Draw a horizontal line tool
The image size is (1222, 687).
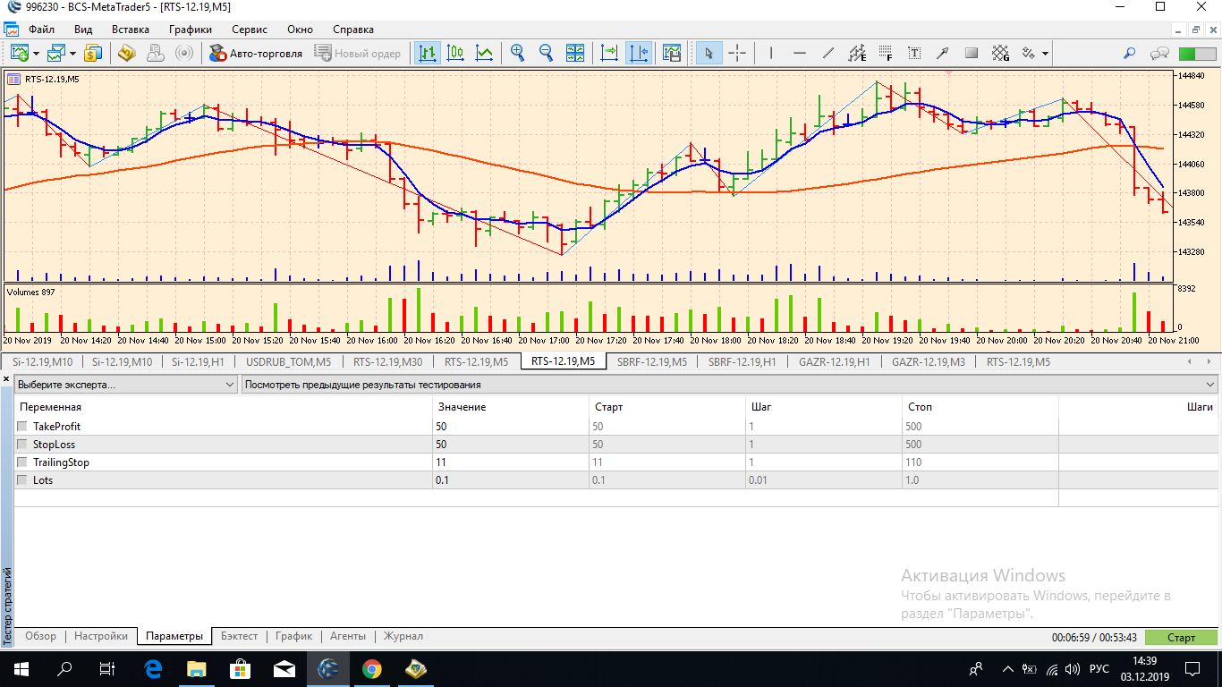pos(800,53)
